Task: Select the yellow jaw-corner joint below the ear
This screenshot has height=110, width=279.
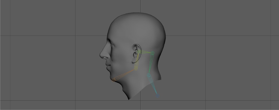Action: [x=136, y=68]
